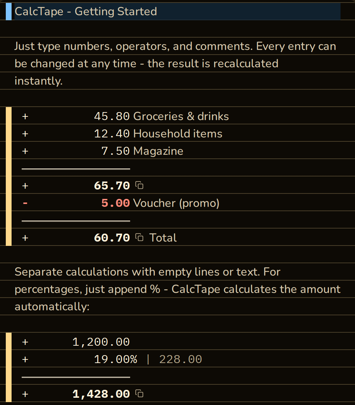
Task: Click the red minus operator for Voucher
Action: (x=25, y=203)
